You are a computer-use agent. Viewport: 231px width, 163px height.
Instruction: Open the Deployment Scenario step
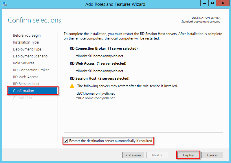tap(30, 56)
